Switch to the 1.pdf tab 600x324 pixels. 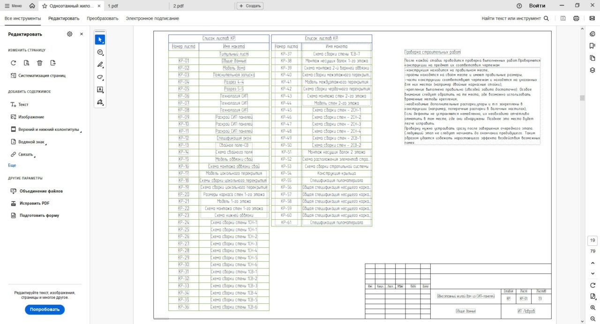coord(112,6)
